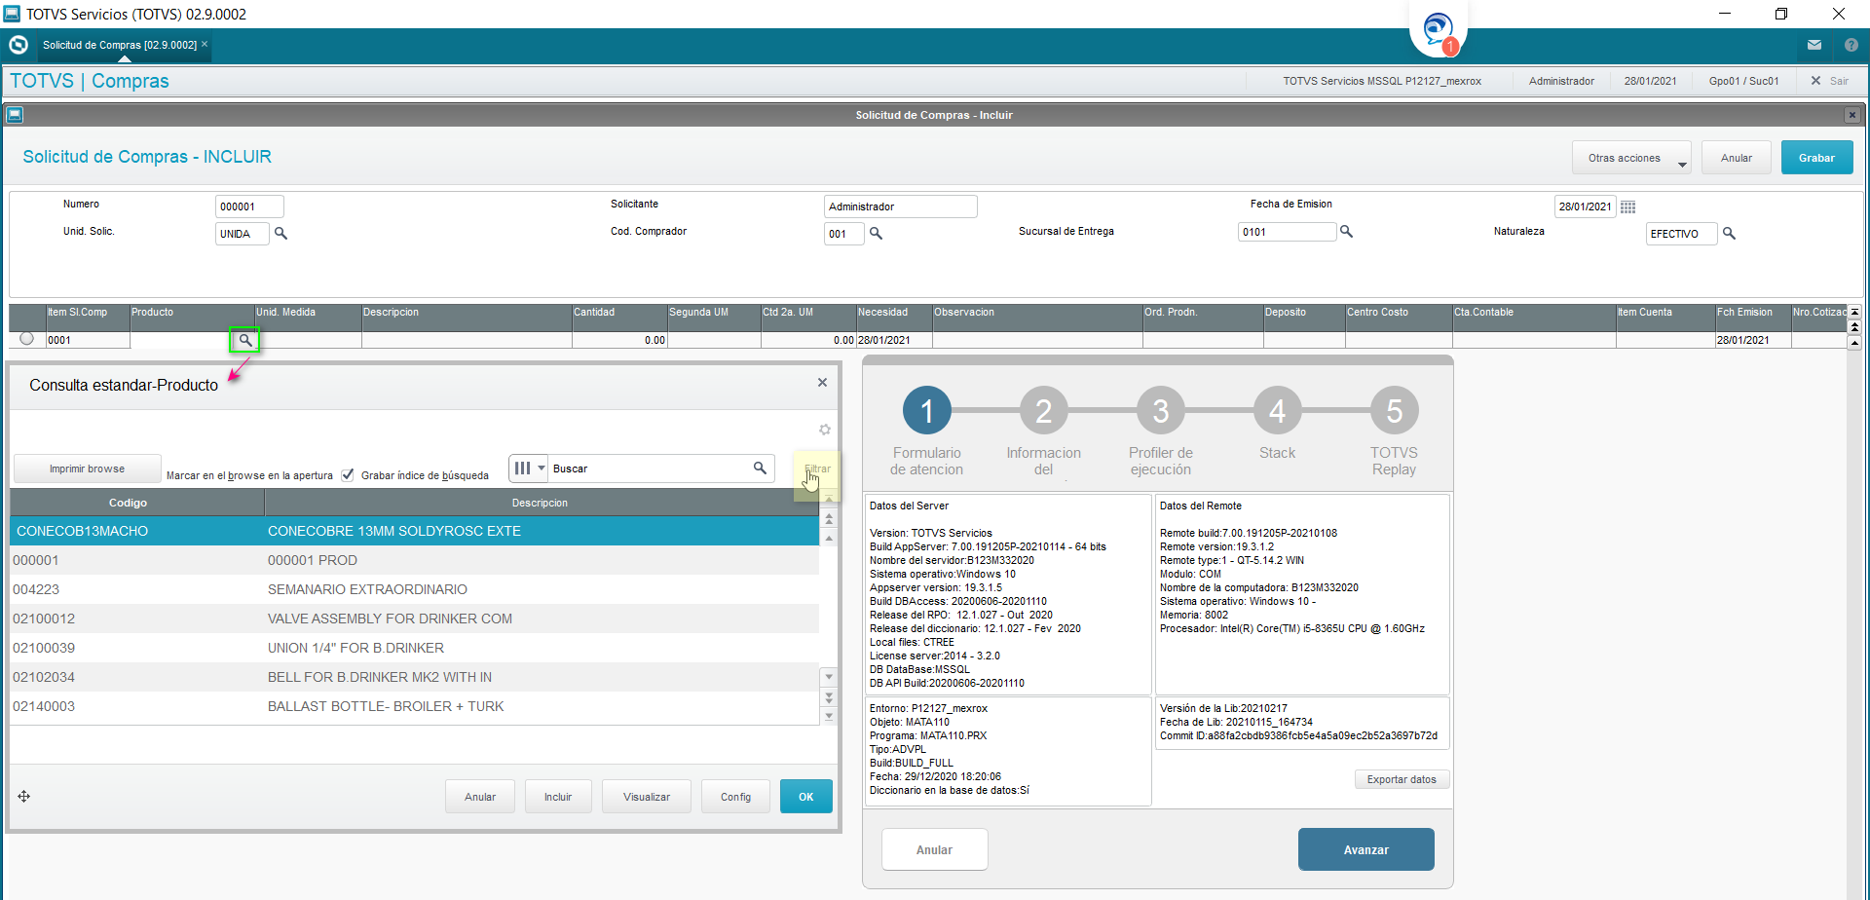The height and width of the screenshot is (900, 1870).
Task: Open the Fecha de Emision calendar picker
Action: click(1627, 206)
